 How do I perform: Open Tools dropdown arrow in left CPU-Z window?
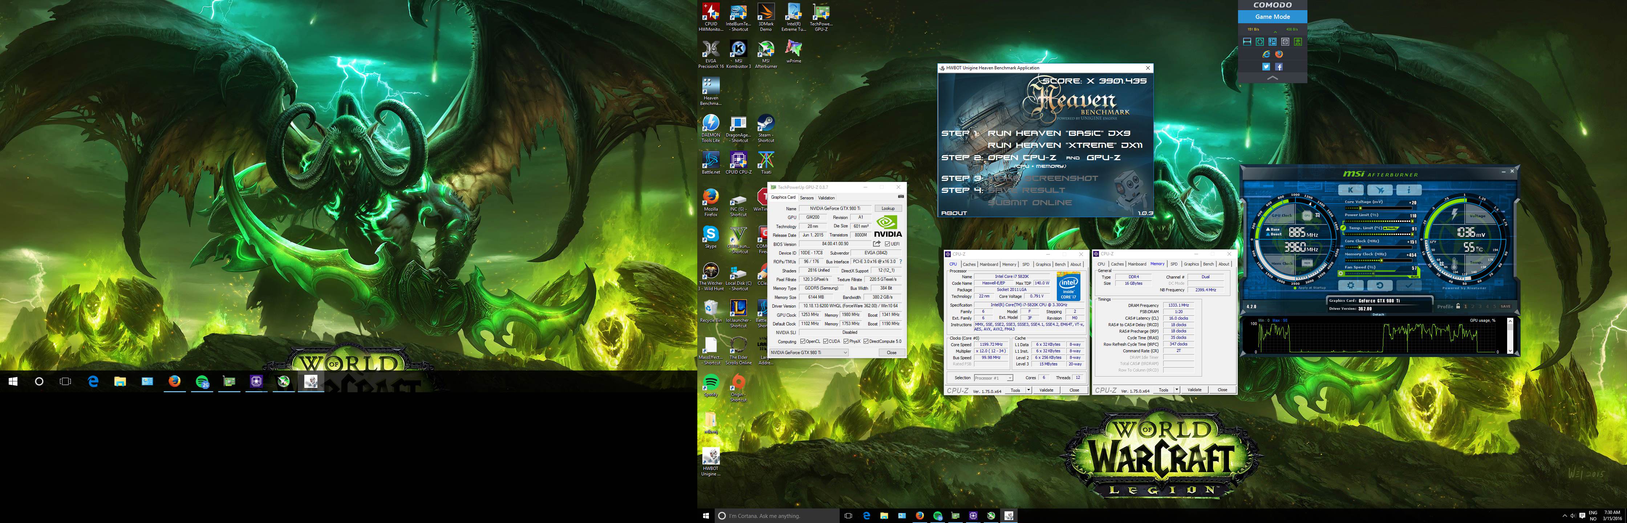click(x=1029, y=390)
